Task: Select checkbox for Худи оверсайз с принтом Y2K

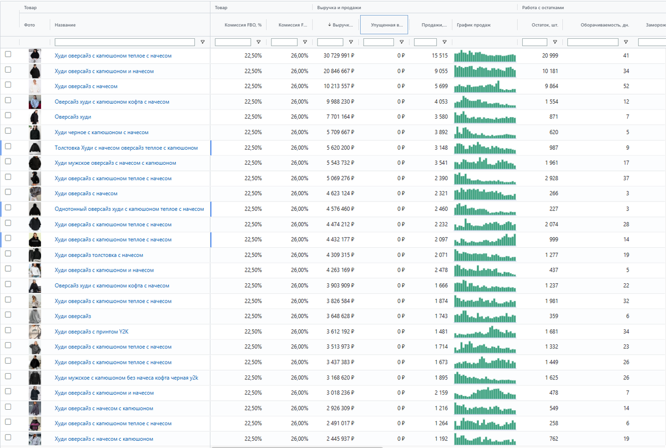Action: [8, 330]
